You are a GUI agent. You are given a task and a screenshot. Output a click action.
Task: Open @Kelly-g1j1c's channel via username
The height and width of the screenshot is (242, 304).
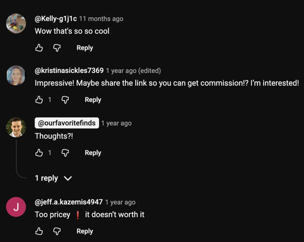(56, 19)
